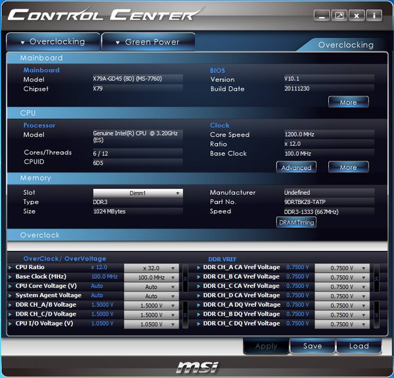Open the Overclocking tab menu

click(x=53, y=42)
